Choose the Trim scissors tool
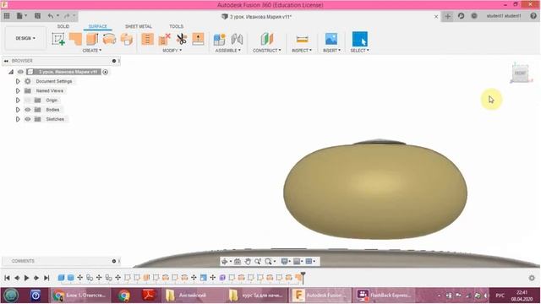Screen dimensions: 541x304 pos(181,39)
